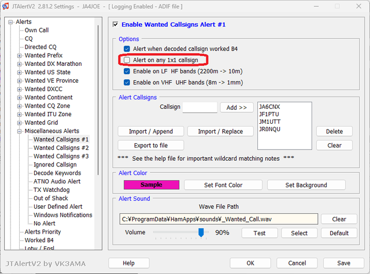Viewport: 370px width, 274px height.
Task: Select CQ in the alerts tree
Action: [x=29, y=39]
